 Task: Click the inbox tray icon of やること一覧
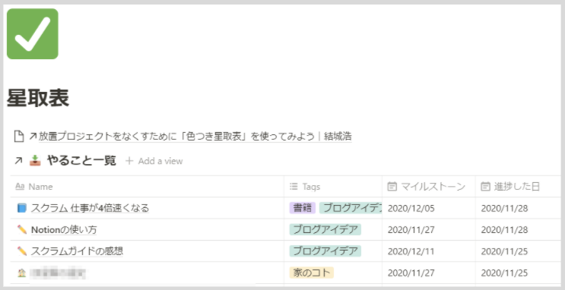tap(35, 160)
